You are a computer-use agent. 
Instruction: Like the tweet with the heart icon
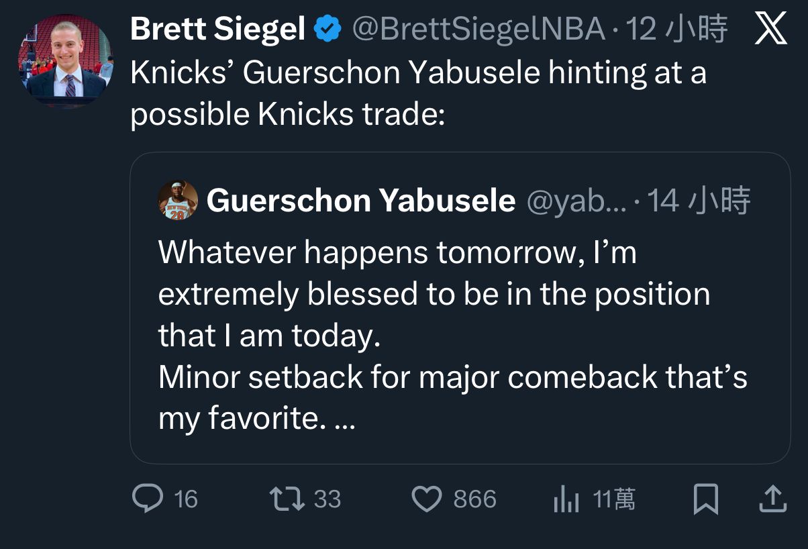pos(425,499)
